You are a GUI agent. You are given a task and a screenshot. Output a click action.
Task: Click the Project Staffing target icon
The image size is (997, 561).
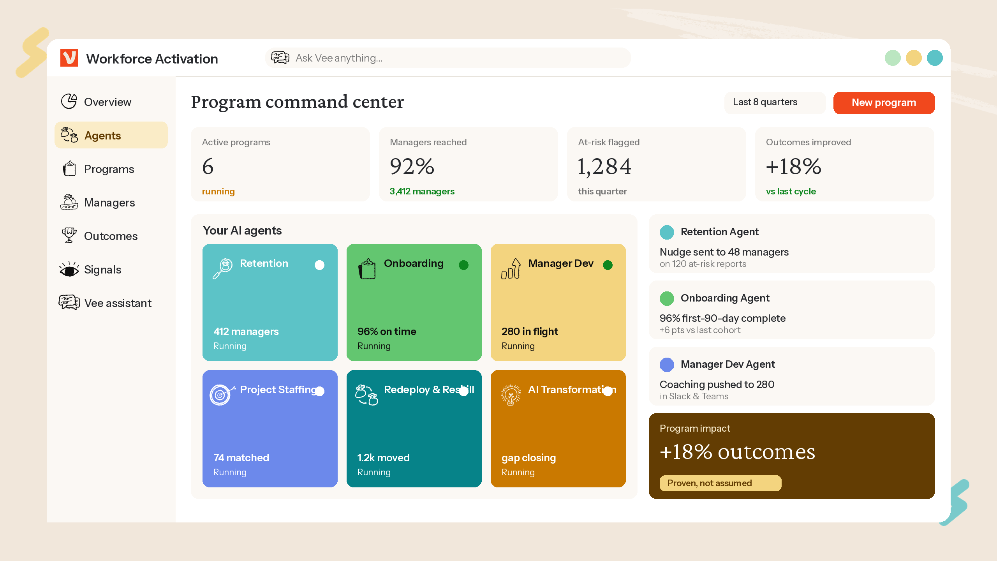[x=222, y=395]
